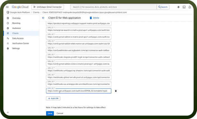Save the client ID changes
Viewport: 197px width, 119px height.
click(x=50, y=113)
